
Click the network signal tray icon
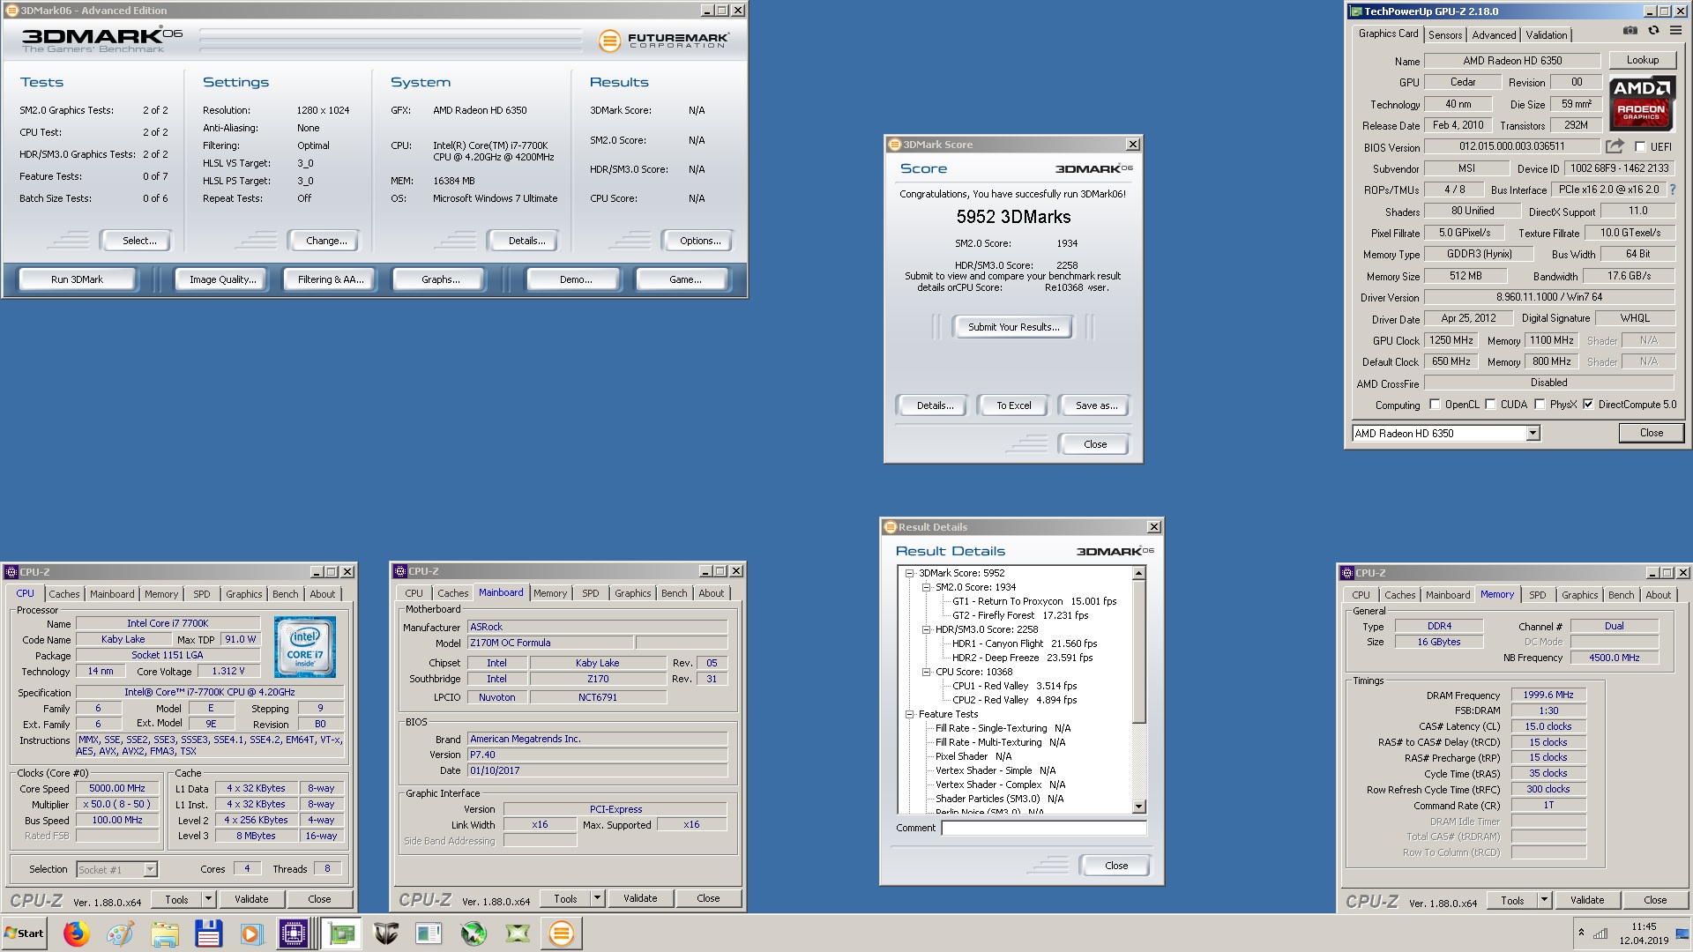[x=1600, y=933]
